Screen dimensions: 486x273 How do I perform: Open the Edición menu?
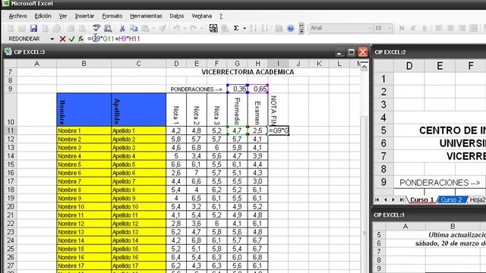(x=43, y=16)
